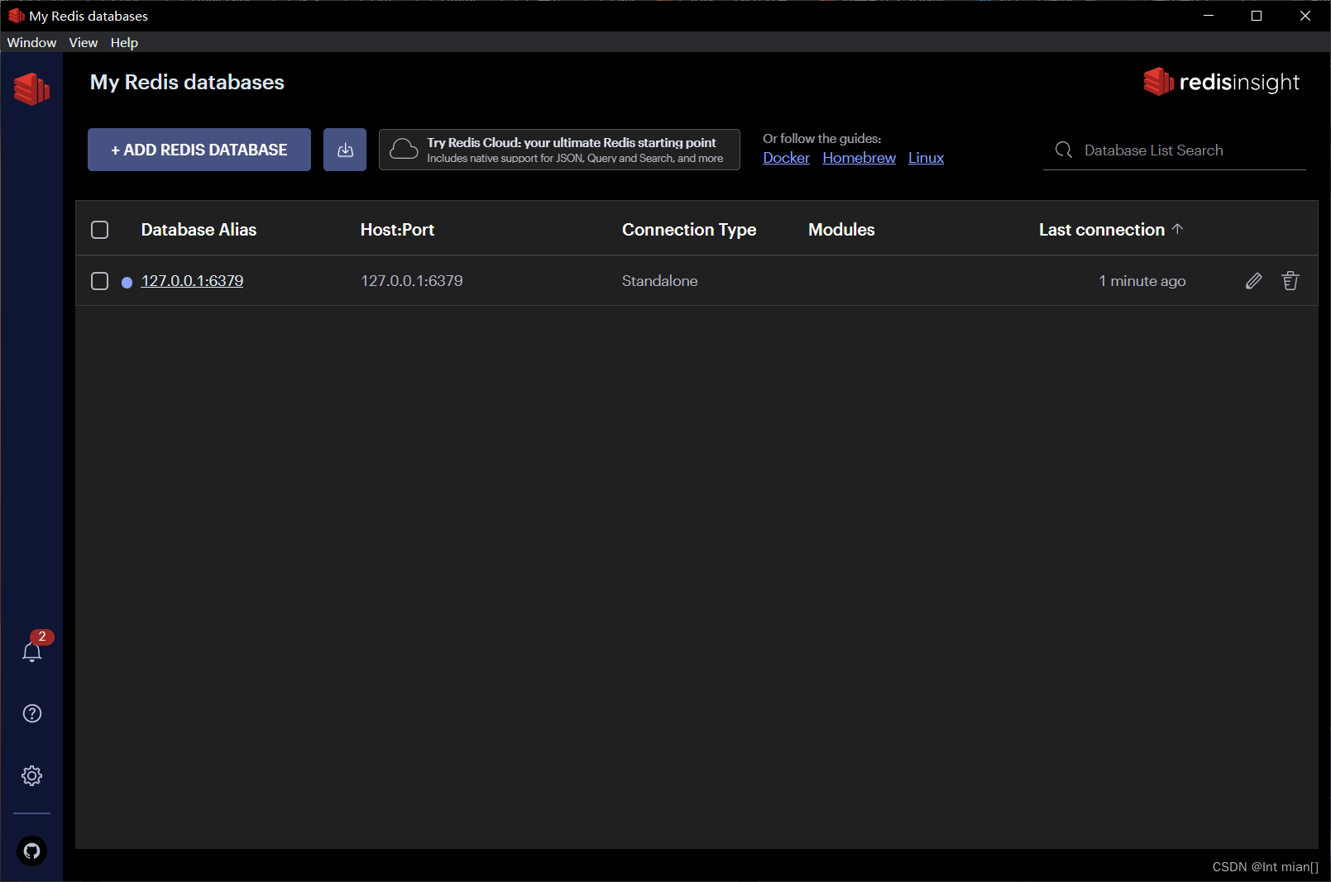This screenshot has height=882, width=1331.
Task: Open the help center question mark icon
Action: tap(31, 713)
